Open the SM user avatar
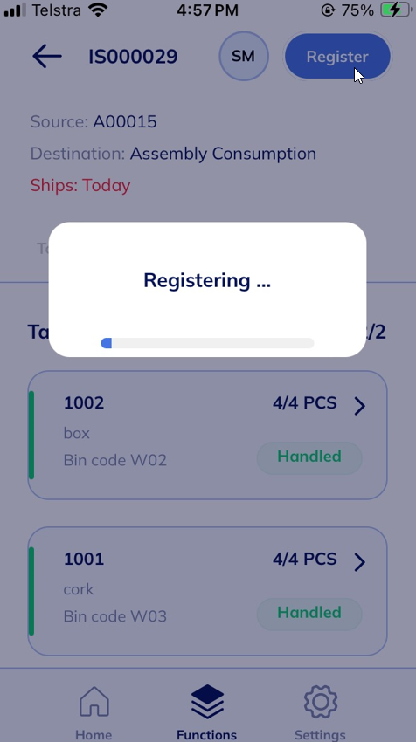Screen dimensions: 416x742 (x=244, y=57)
